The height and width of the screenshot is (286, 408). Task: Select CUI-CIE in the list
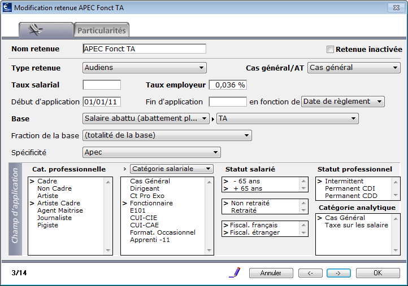tap(144, 218)
